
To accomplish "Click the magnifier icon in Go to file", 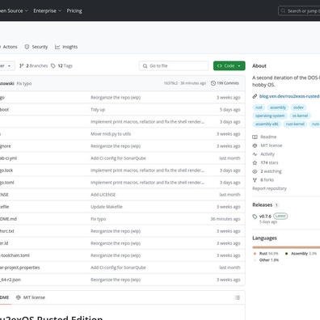I will coord(145,65).
